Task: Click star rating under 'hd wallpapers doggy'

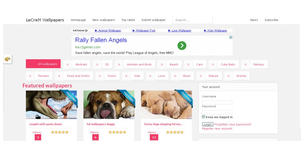Action: point(117,132)
